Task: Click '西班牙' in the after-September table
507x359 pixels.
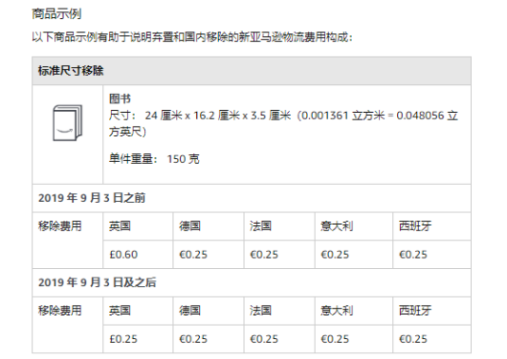Action: 415,310
